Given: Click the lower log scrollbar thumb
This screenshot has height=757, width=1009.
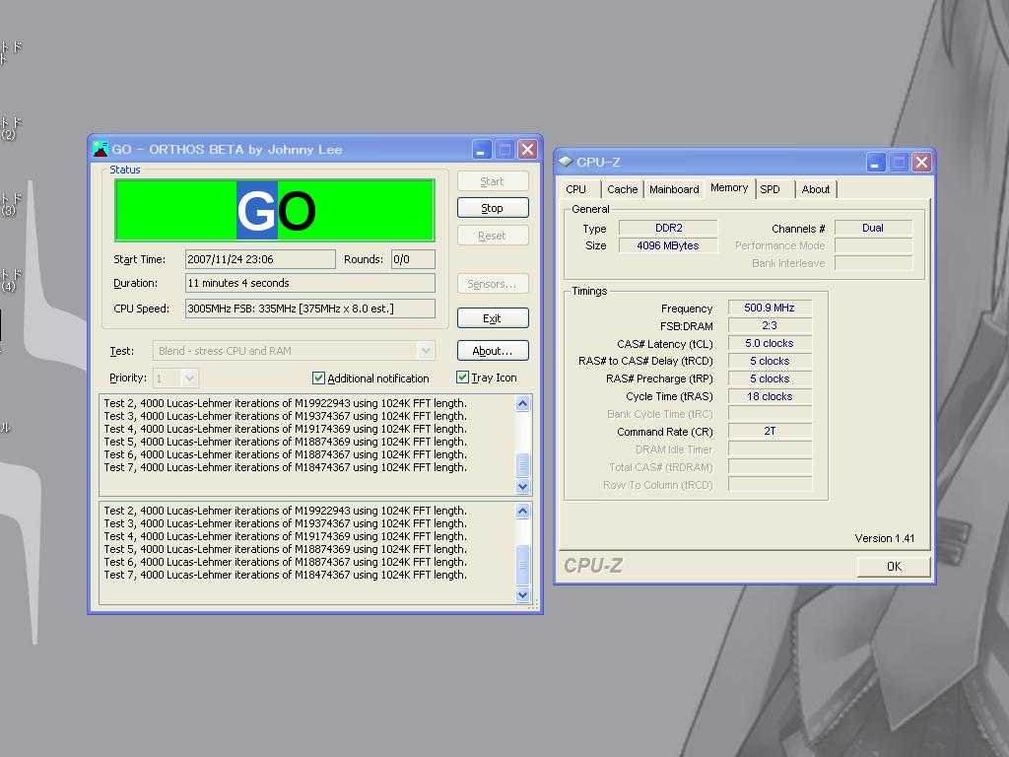Looking at the screenshot, I should click(522, 565).
